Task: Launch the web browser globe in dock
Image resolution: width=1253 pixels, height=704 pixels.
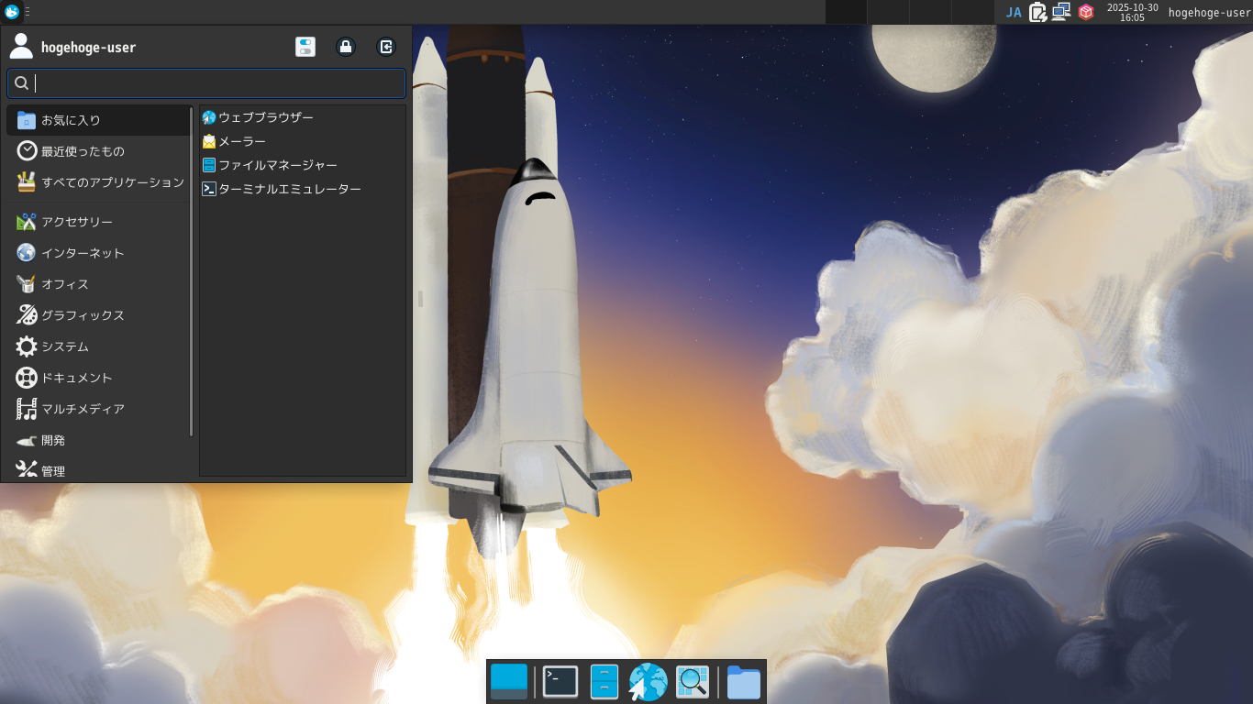Action: click(x=649, y=682)
